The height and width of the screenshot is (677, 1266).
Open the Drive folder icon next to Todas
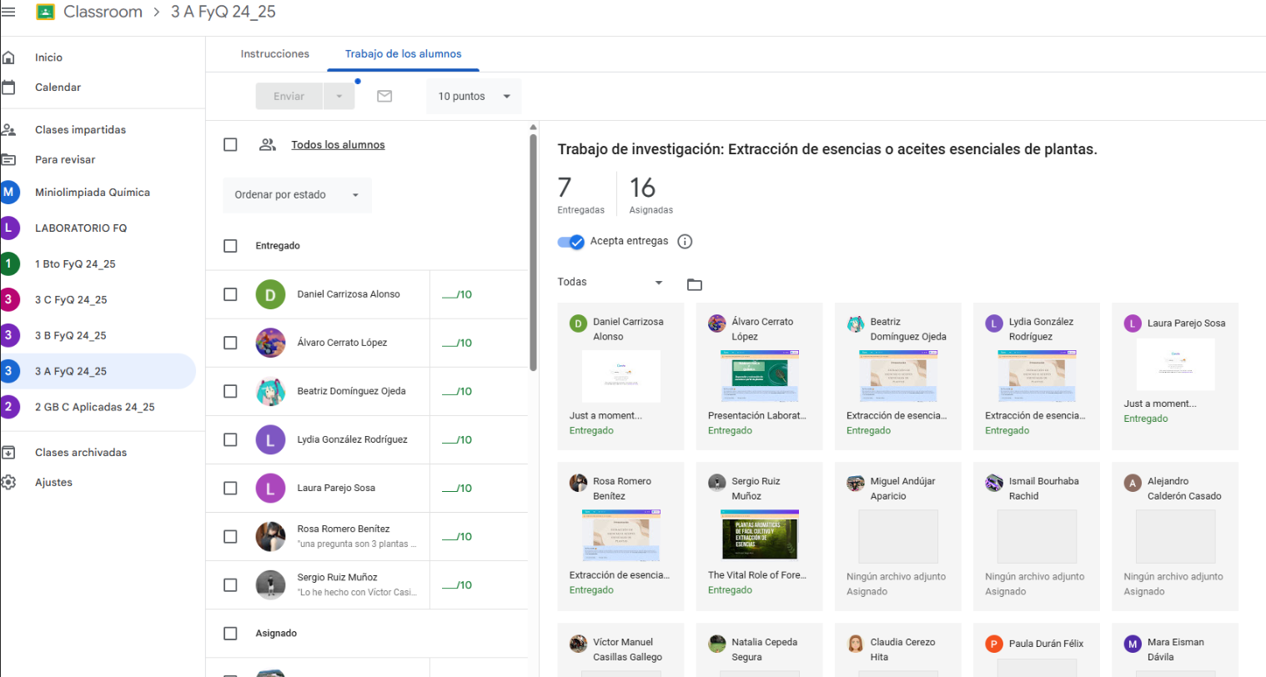click(694, 284)
